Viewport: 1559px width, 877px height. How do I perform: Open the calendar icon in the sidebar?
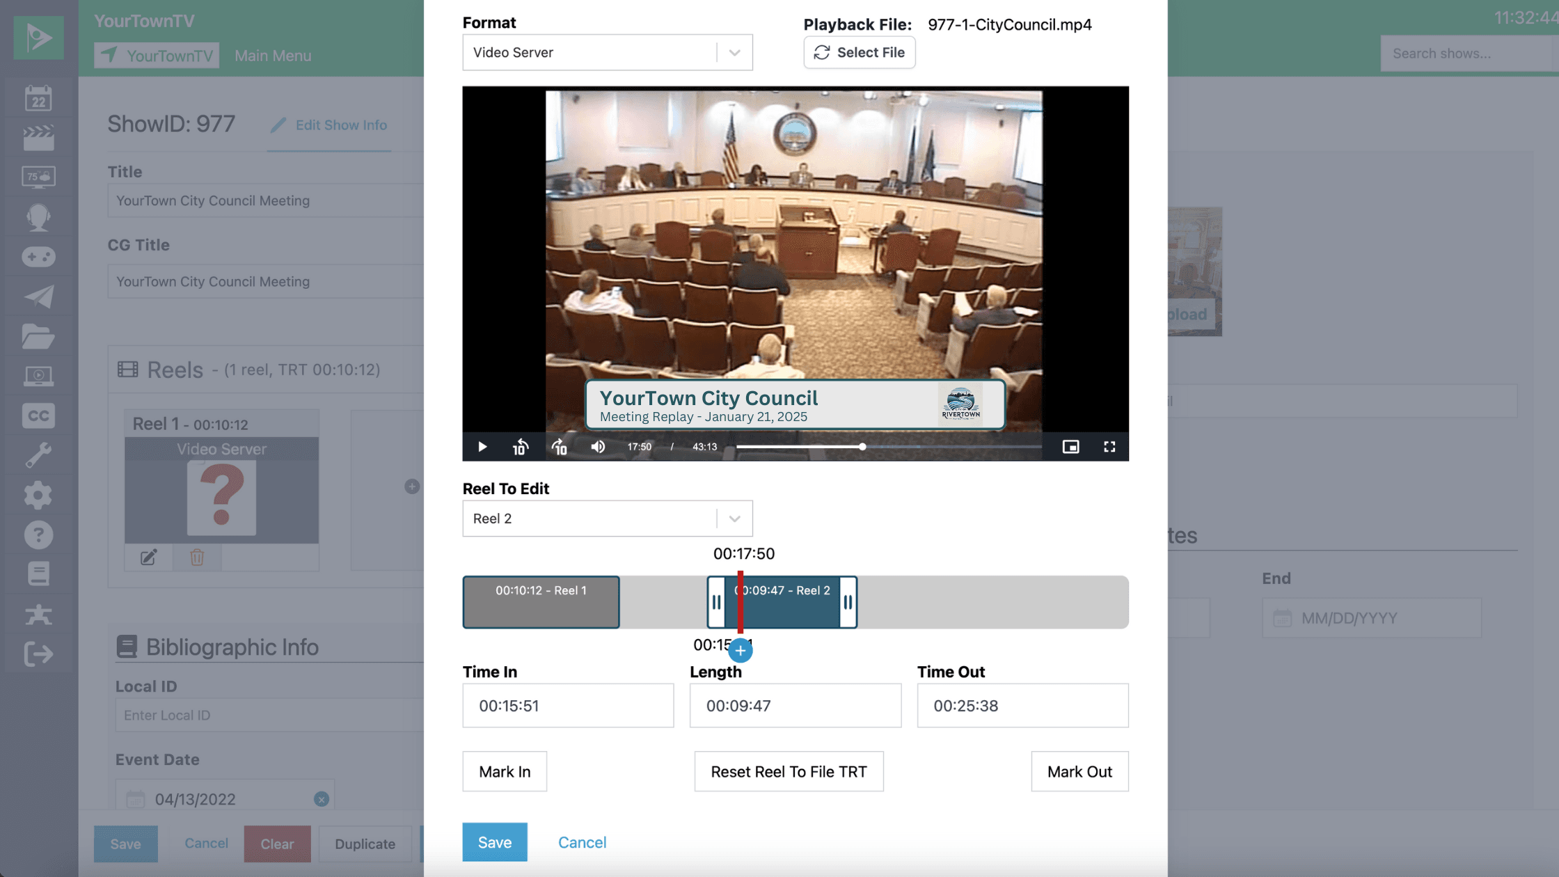(x=38, y=98)
